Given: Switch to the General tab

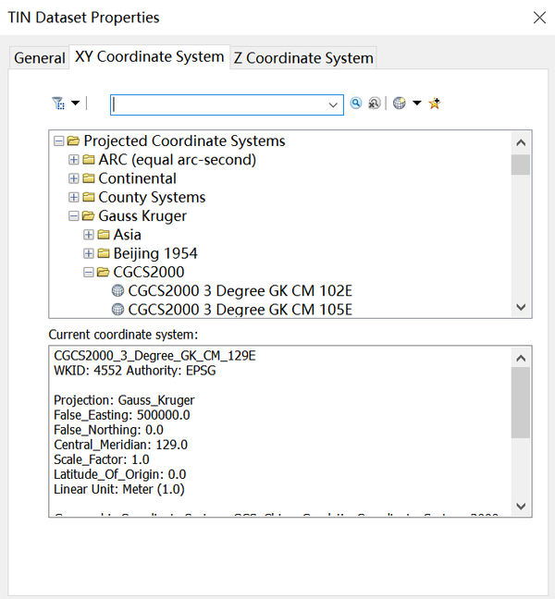Looking at the screenshot, I should click(40, 57).
